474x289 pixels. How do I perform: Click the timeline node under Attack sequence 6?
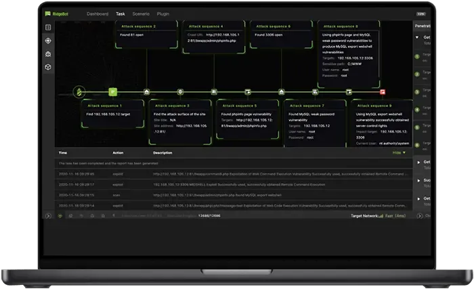[282, 92]
